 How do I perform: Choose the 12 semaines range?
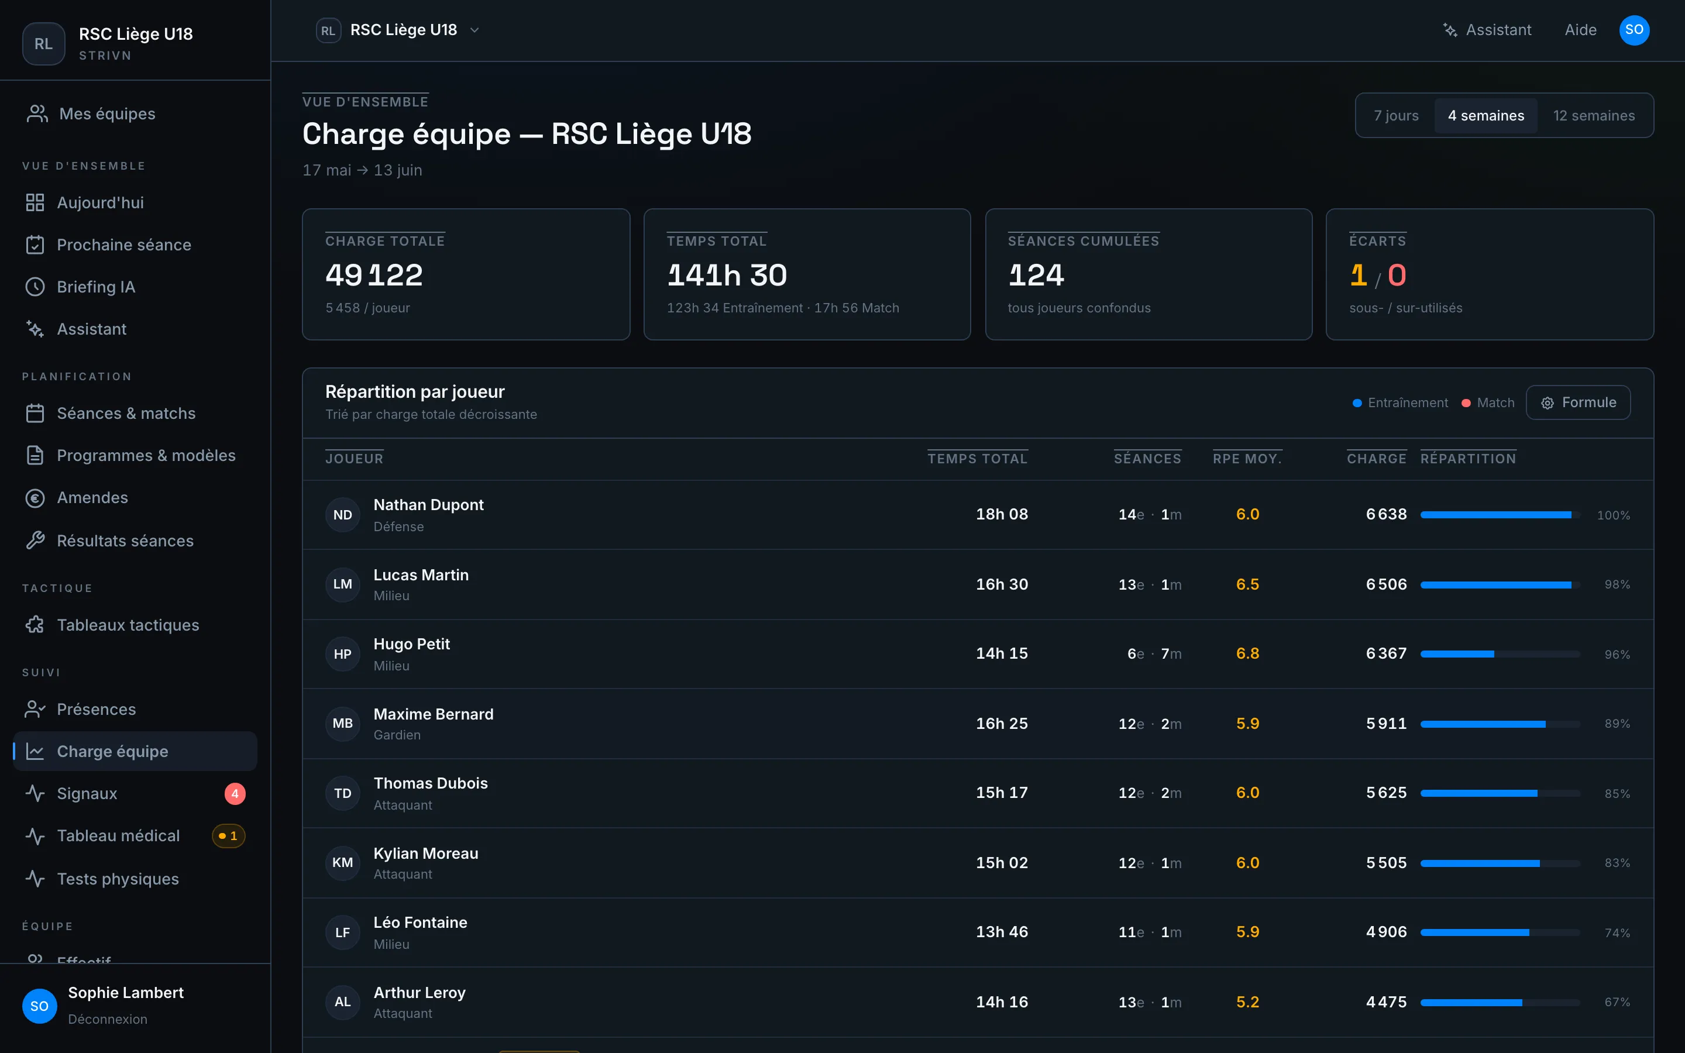1594,116
